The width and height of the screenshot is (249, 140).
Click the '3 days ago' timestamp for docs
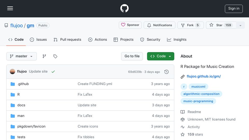click(161, 105)
